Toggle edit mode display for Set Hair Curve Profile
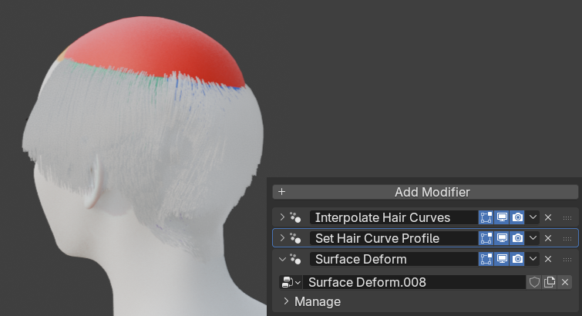The image size is (582, 316). coord(486,238)
